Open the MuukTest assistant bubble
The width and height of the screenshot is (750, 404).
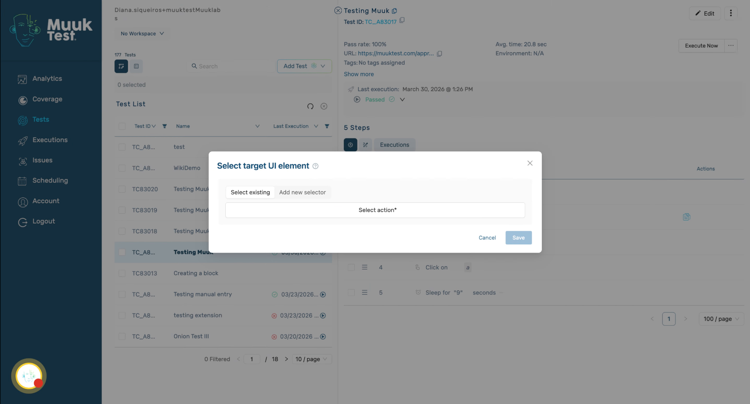(x=29, y=376)
